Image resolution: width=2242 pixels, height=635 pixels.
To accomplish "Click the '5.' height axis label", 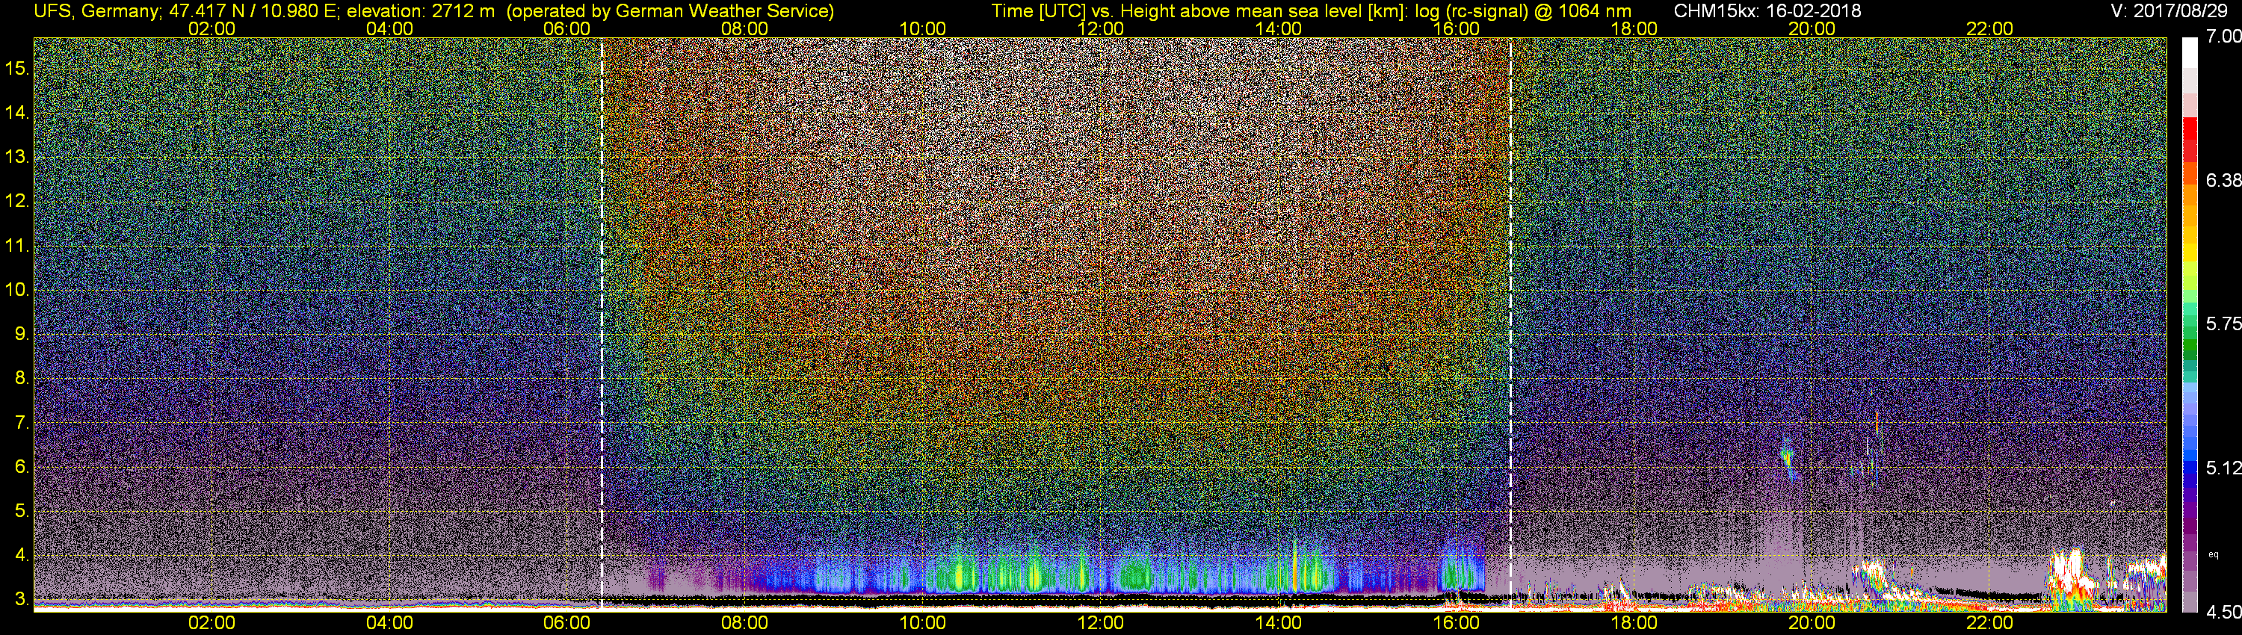I will click(x=21, y=510).
